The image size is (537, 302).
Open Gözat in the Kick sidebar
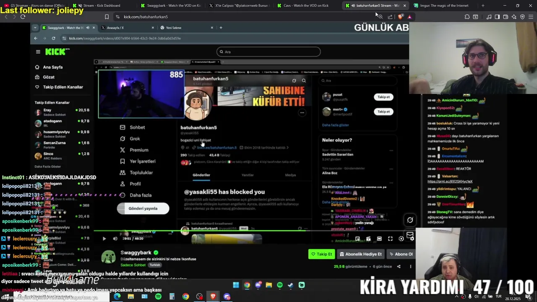[x=48, y=77]
